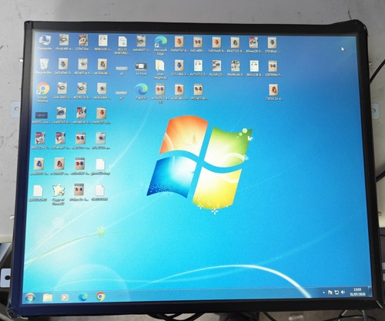This screenshot has height=321, width=385.
Task: Select the to-front thumbnail icon
Action: click(x=141, y=69)
